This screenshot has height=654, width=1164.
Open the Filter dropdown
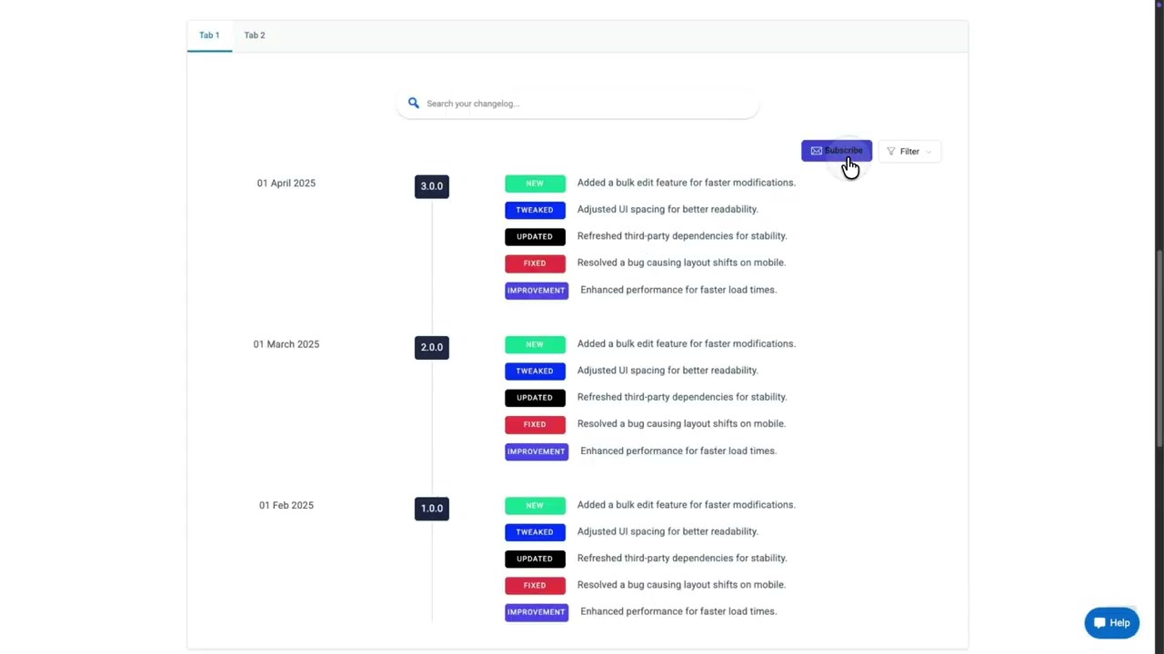pyautogui.click(x=909, y=152)
